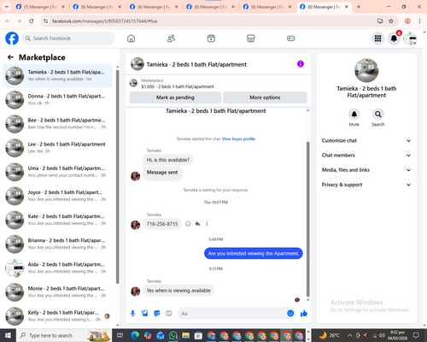Open Chrome menu three dots
Viewport: 427px width, 342px height.
419,21
